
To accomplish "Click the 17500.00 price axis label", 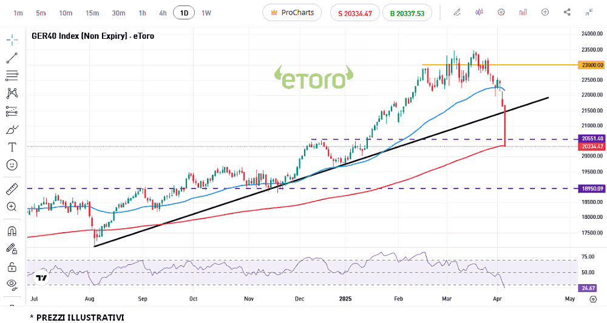I will [592, 233].
